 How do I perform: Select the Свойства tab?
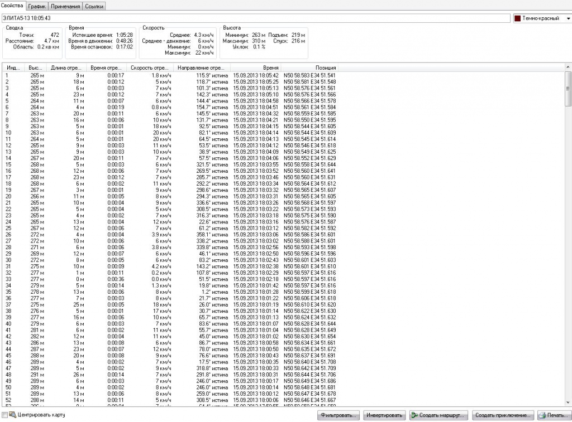click(12, 6)
